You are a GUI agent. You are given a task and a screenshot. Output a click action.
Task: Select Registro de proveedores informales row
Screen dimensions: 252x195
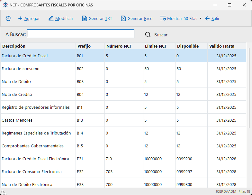tap(123, 107)
